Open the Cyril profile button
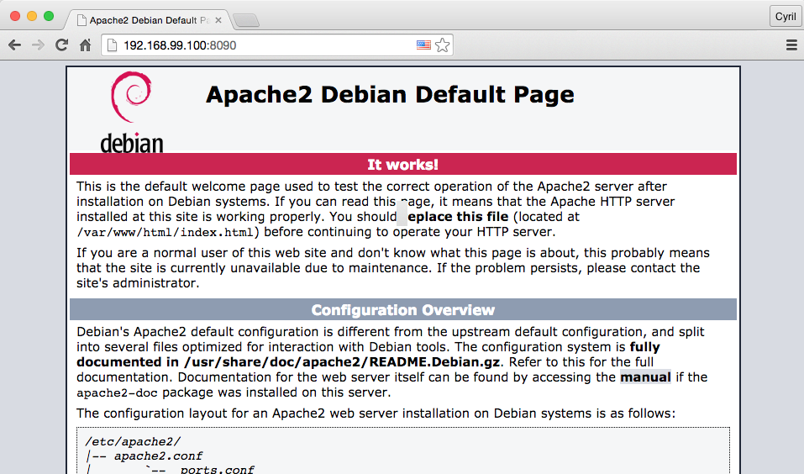This screenshot has width=804, height=474. point(785,17)
